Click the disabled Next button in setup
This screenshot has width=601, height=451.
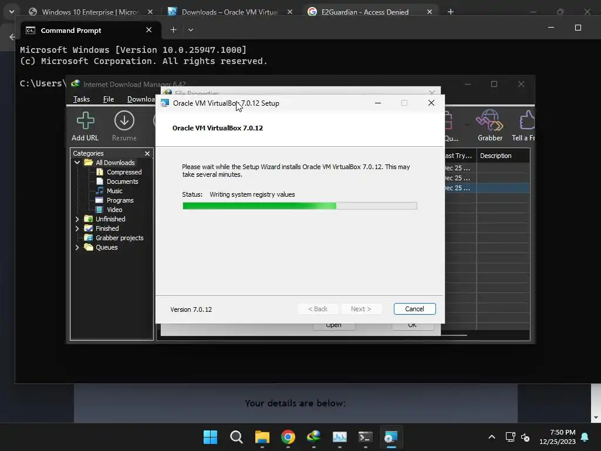coord(361,309)
